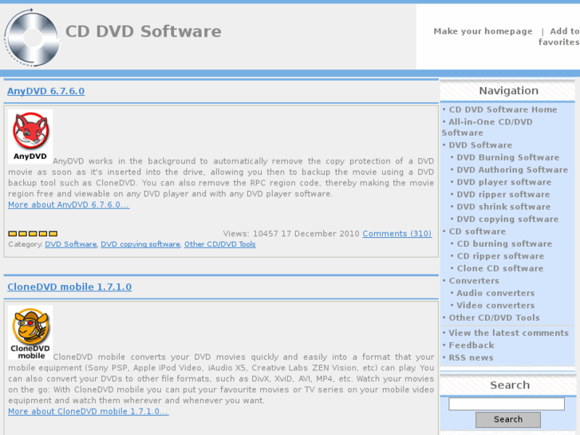The width and height of the screenshot is (580, 435).
Task: Open DVD Authoring Software in Navigation
Action: point(512,169)
